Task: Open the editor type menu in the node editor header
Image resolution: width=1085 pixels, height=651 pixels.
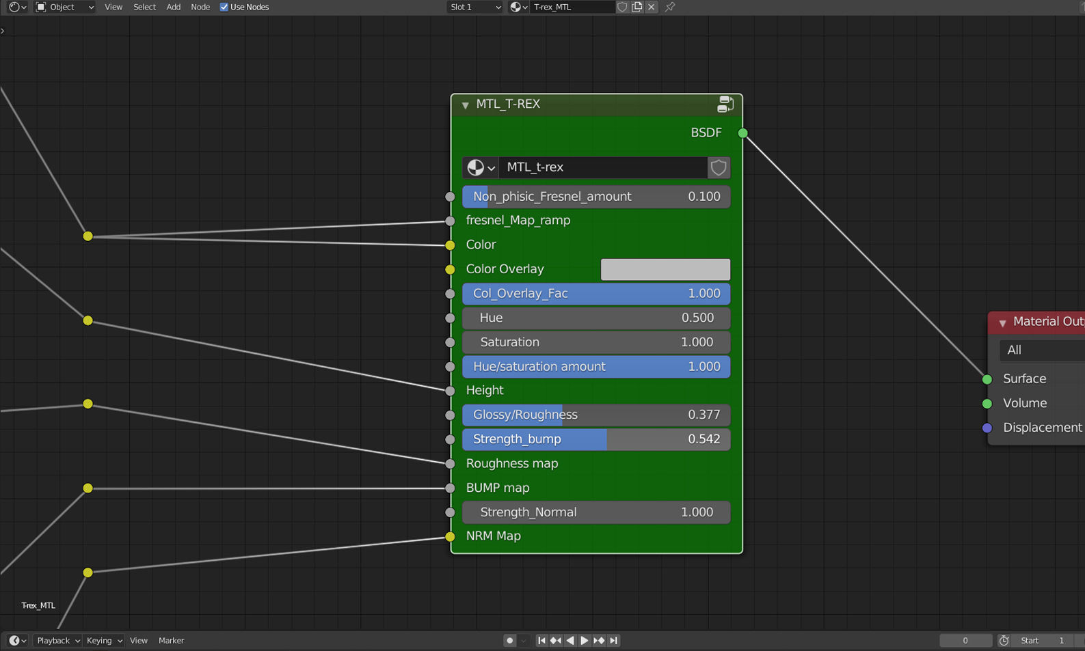Action: pos(17,7)
